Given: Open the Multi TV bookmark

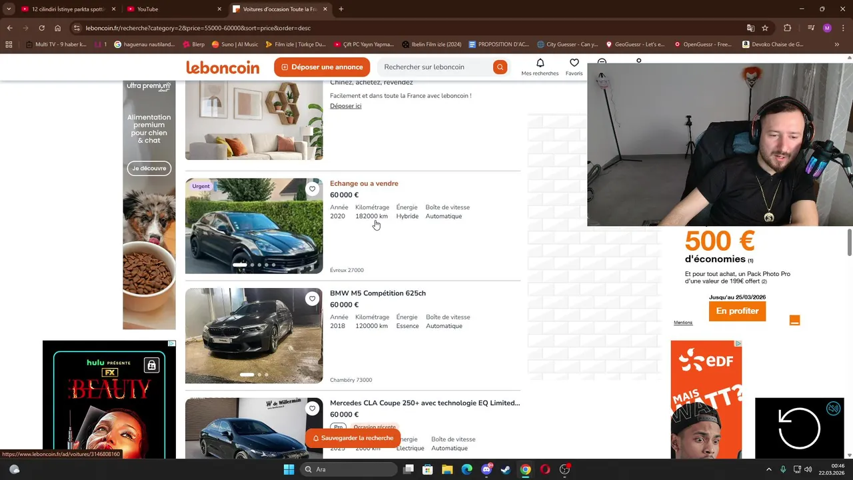Looking at the screenshot, I should [x=56, y=45].
